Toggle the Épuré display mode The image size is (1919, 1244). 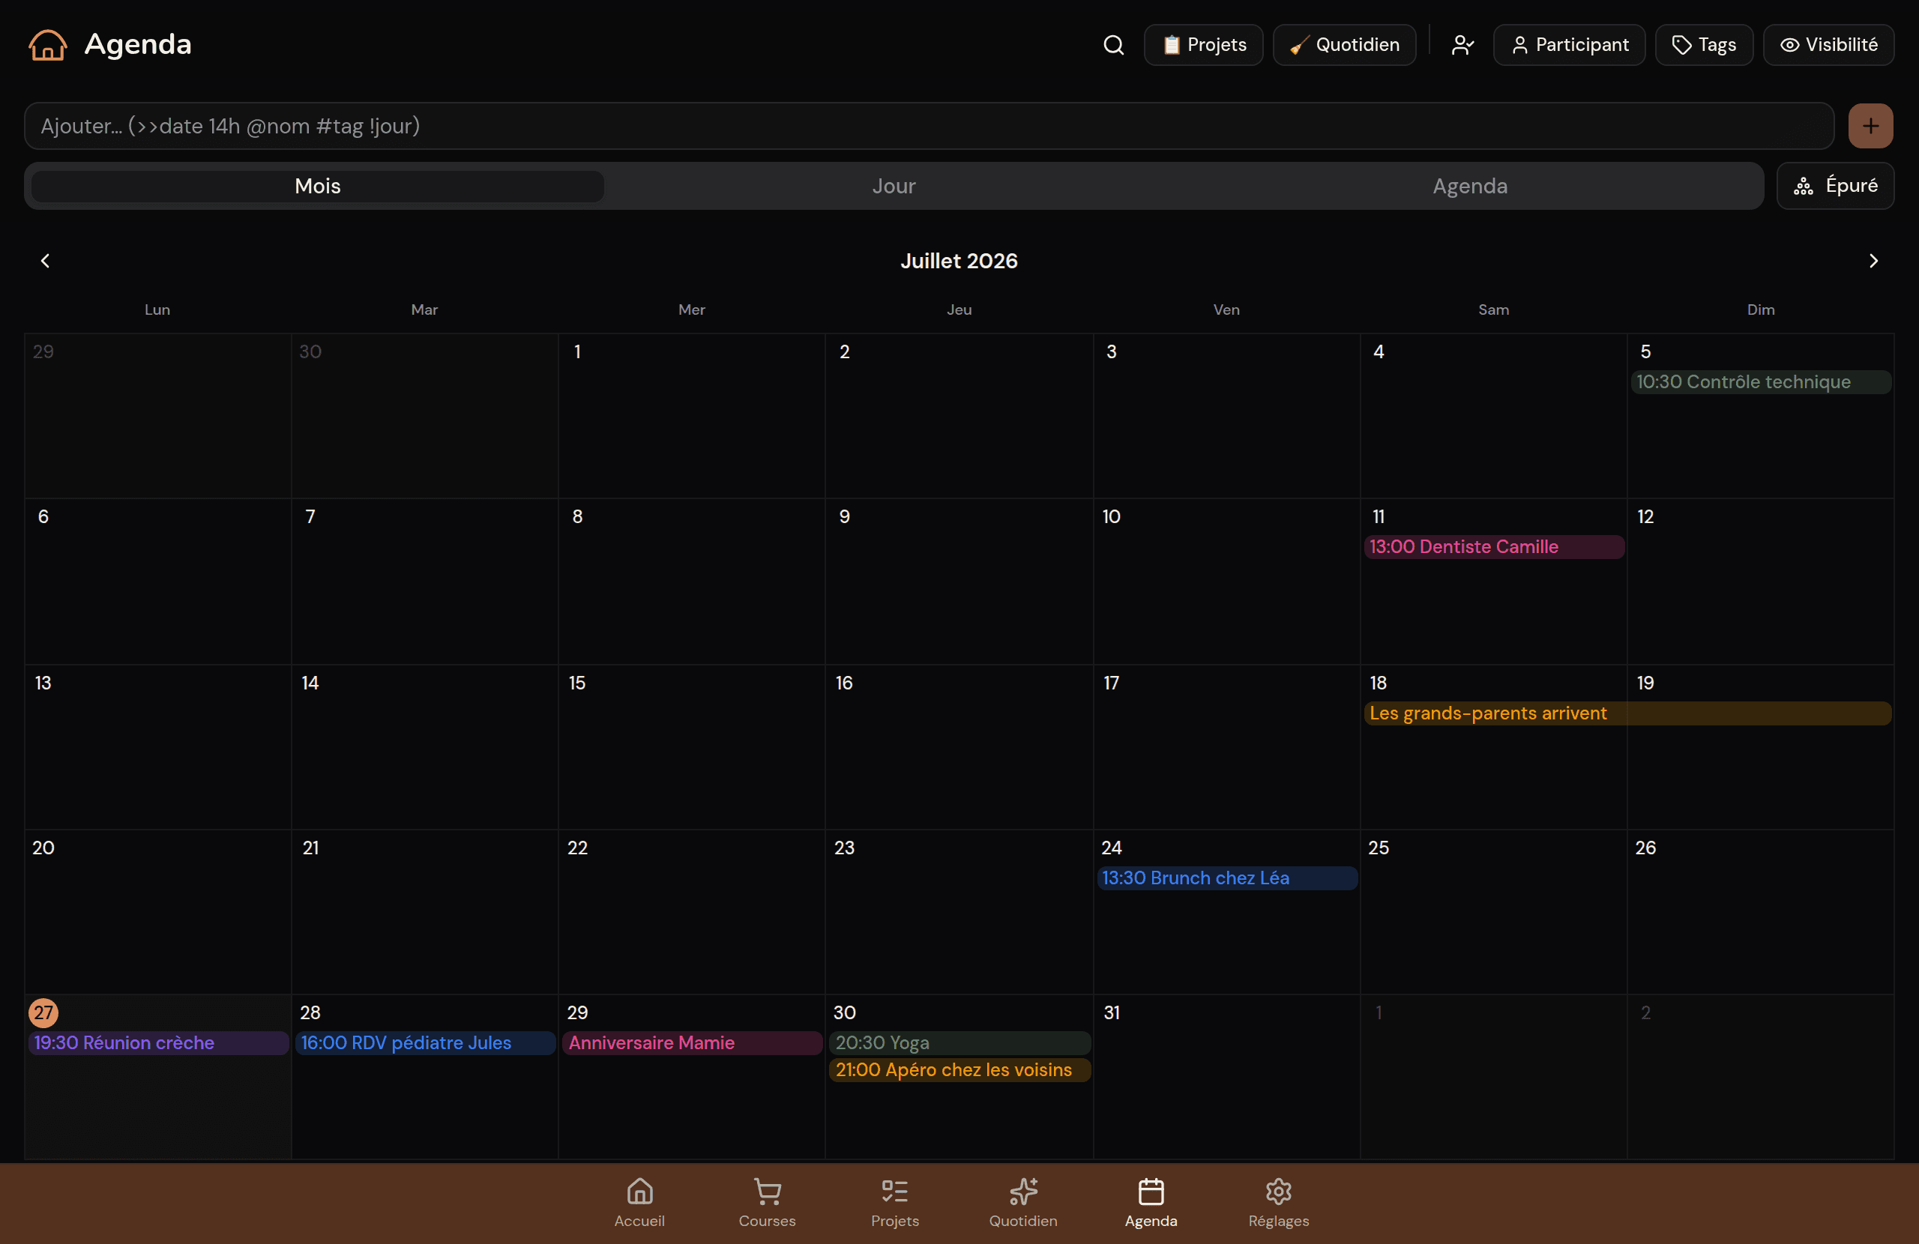pyautogui.click(x=1835, y=187)
